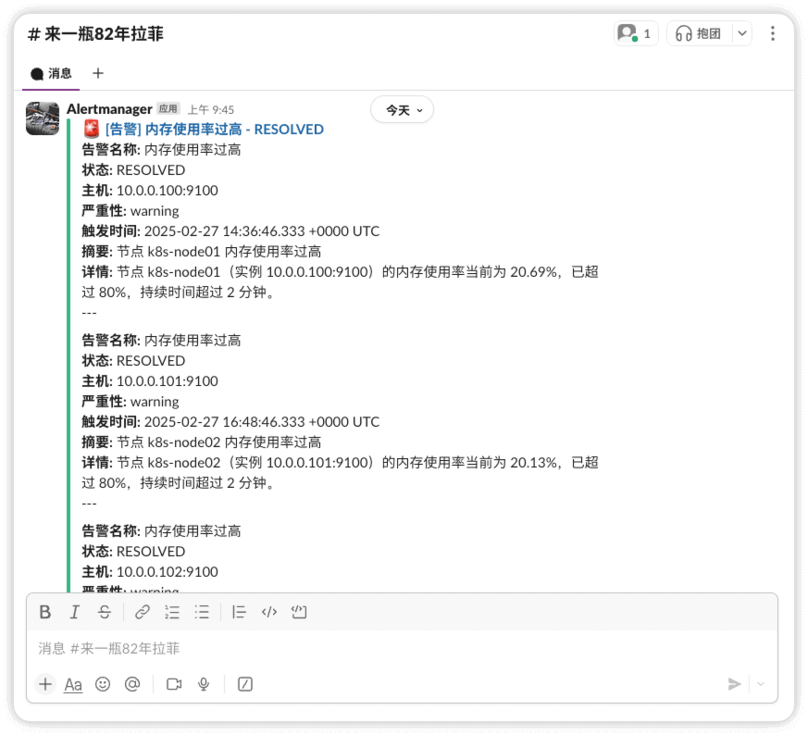The height and width of the screenshot is (735, 808).
Task: Open send options dropdown arrow
Action: pos(761,684)
